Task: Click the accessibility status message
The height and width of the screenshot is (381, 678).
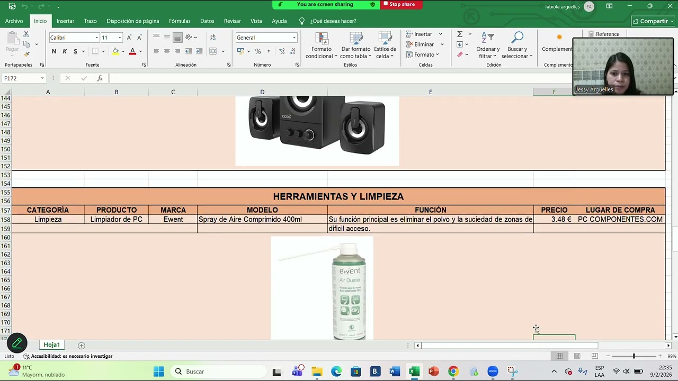Action: (x=68, y=356)
